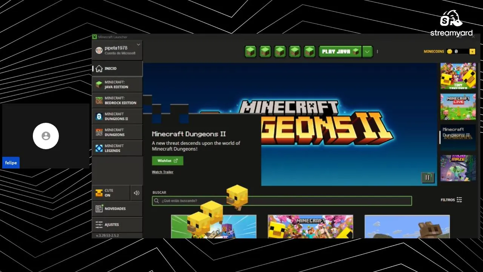Open the Ajustes settings page
483x272 pixels.
(x=117, y=224)
